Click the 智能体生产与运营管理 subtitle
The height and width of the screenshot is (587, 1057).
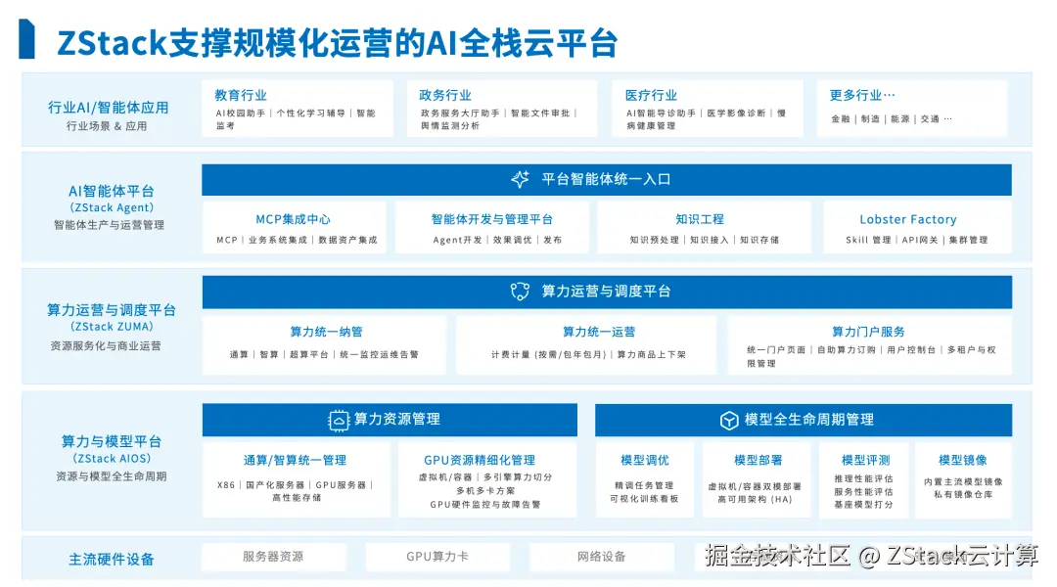[x=110, y=225]
